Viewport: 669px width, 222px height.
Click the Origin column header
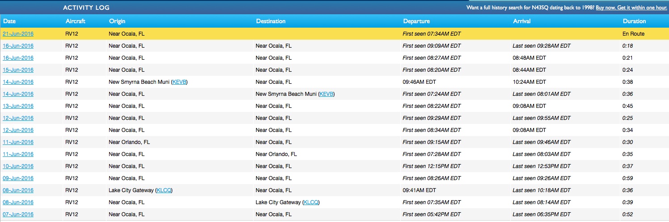[117, 21]
